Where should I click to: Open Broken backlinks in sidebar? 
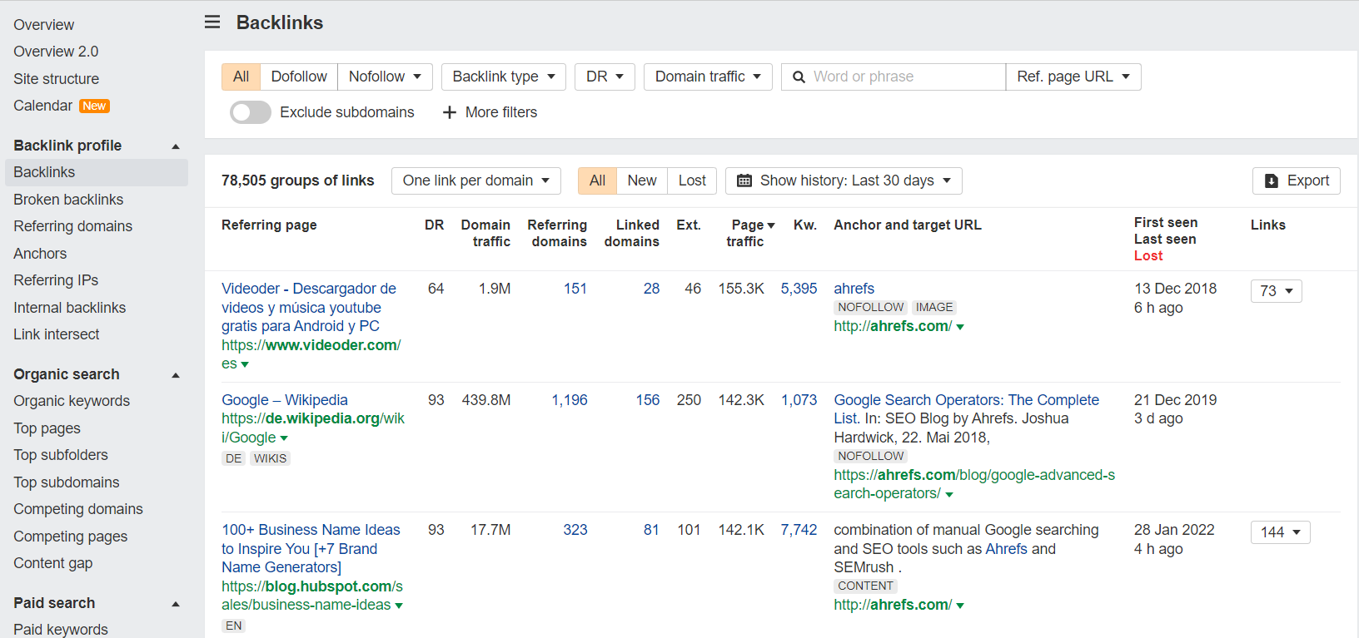(x=68, y=200)
